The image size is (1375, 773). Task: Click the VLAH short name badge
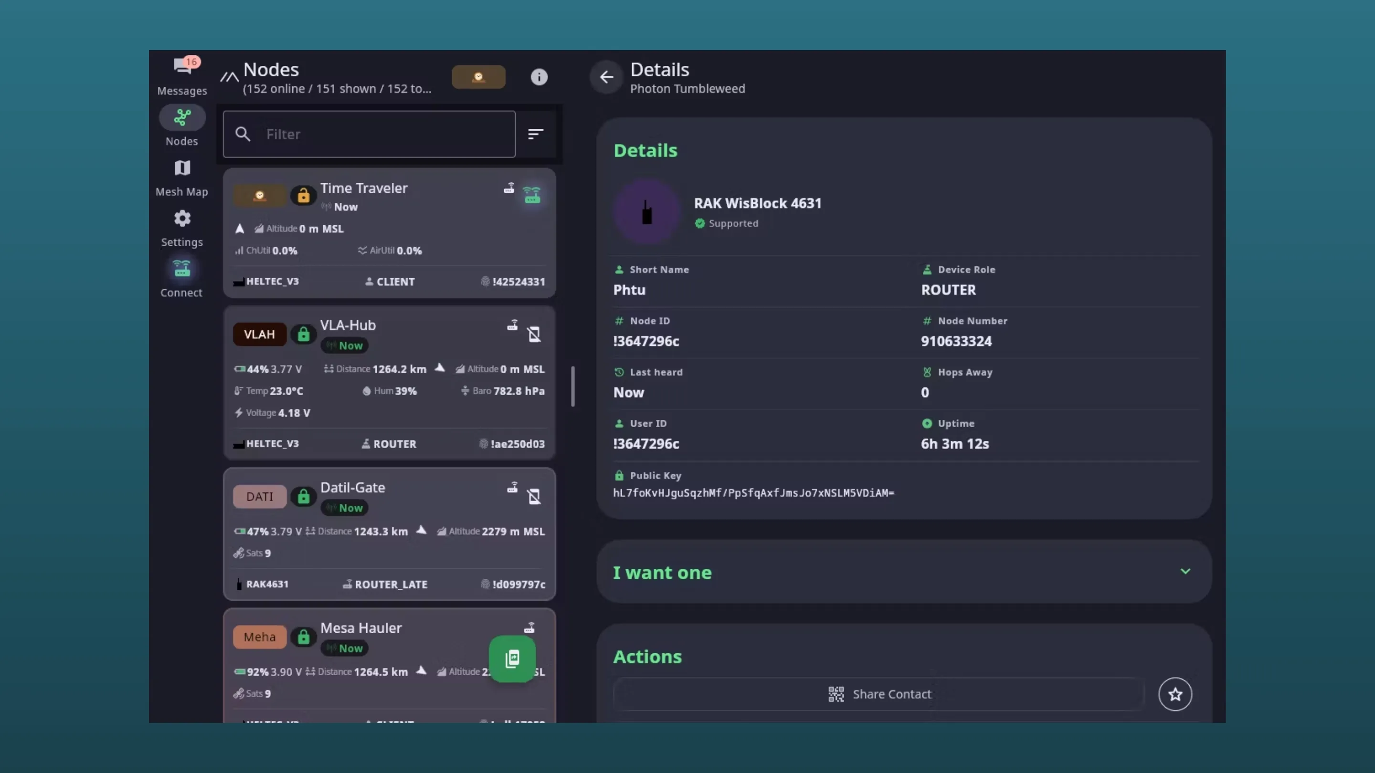point(259,334)
